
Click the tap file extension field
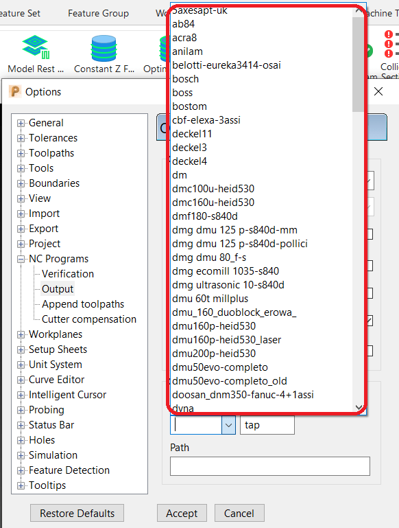click(x=267, y=425)
